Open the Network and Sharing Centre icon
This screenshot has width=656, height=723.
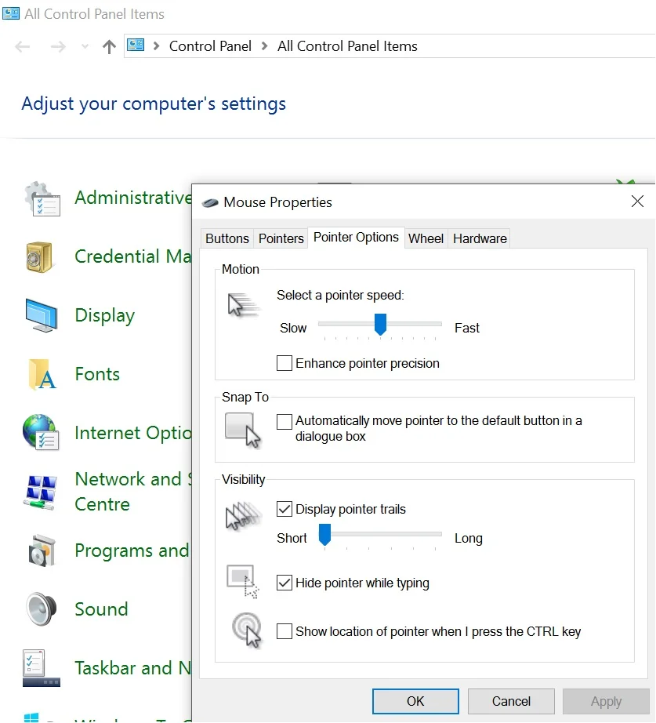click(x=42, y=492)
